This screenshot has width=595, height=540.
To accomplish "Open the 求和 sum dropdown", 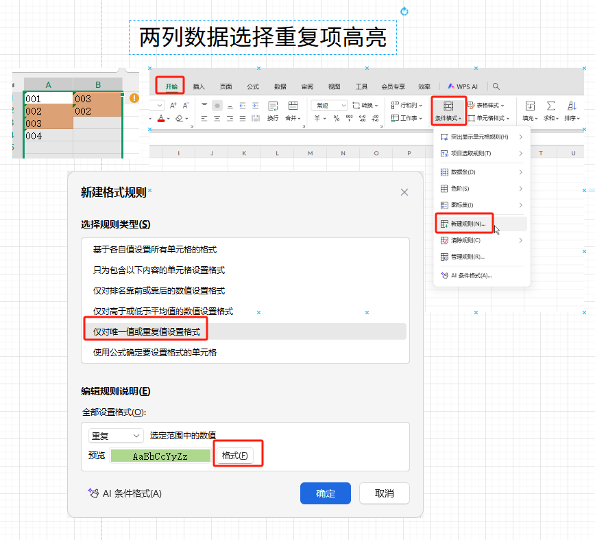I will (x=551, y=111).
